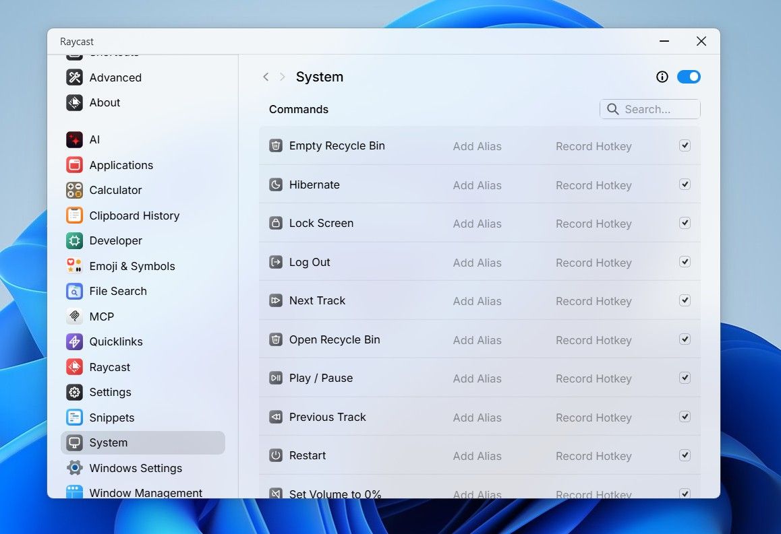Record a hotkey for Empty Recycle Bin
Image resolution: width=781 pixels, height=534 pixels.
[x=594, y=146]
